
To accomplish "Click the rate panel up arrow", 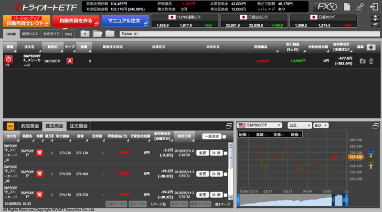I will pyautogui.click(x=375, y=17).
